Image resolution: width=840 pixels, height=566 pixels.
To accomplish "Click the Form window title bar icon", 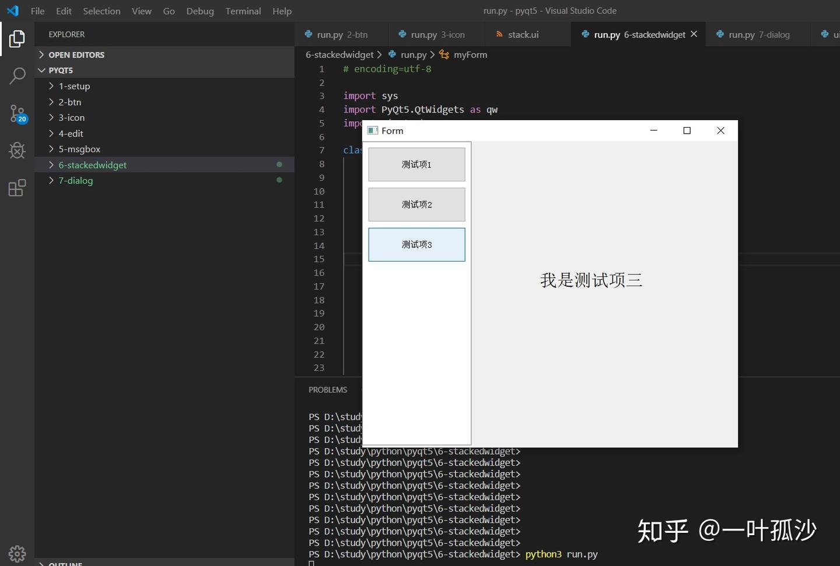I will pos(372,130).
